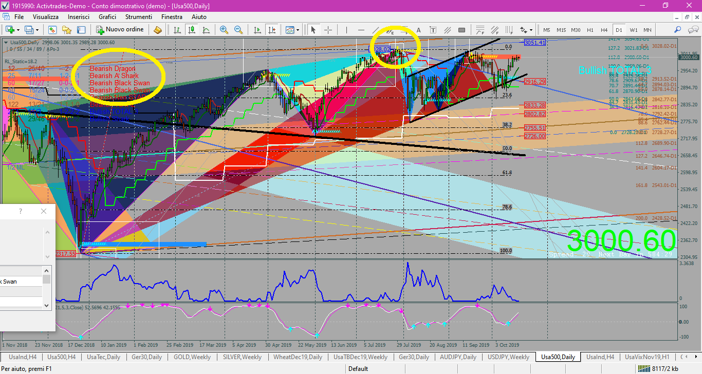Open the File menu

pyautogui.click(x=19, y=17)
